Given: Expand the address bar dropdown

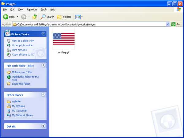Looking at the screenshot, I should click(168, 24).
